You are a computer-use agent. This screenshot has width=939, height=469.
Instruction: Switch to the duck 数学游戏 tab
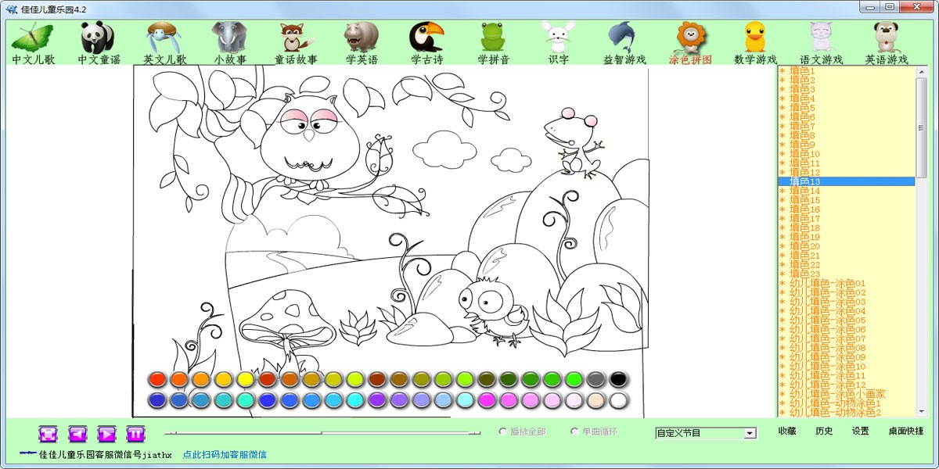point(755,44)
